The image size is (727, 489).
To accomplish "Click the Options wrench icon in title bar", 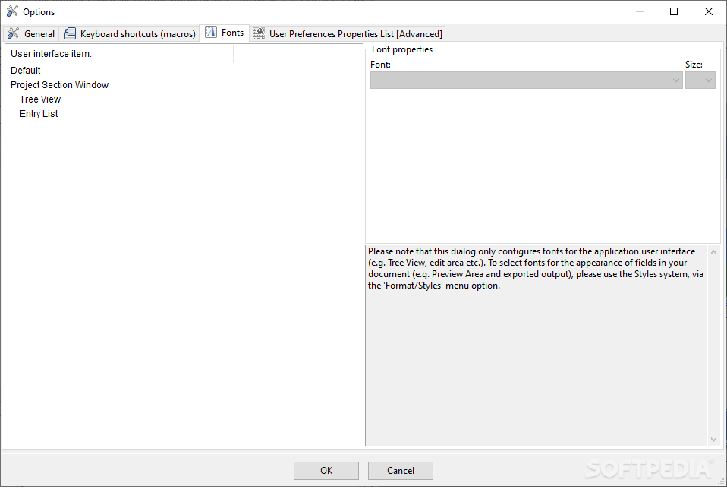I will [12, 11].
